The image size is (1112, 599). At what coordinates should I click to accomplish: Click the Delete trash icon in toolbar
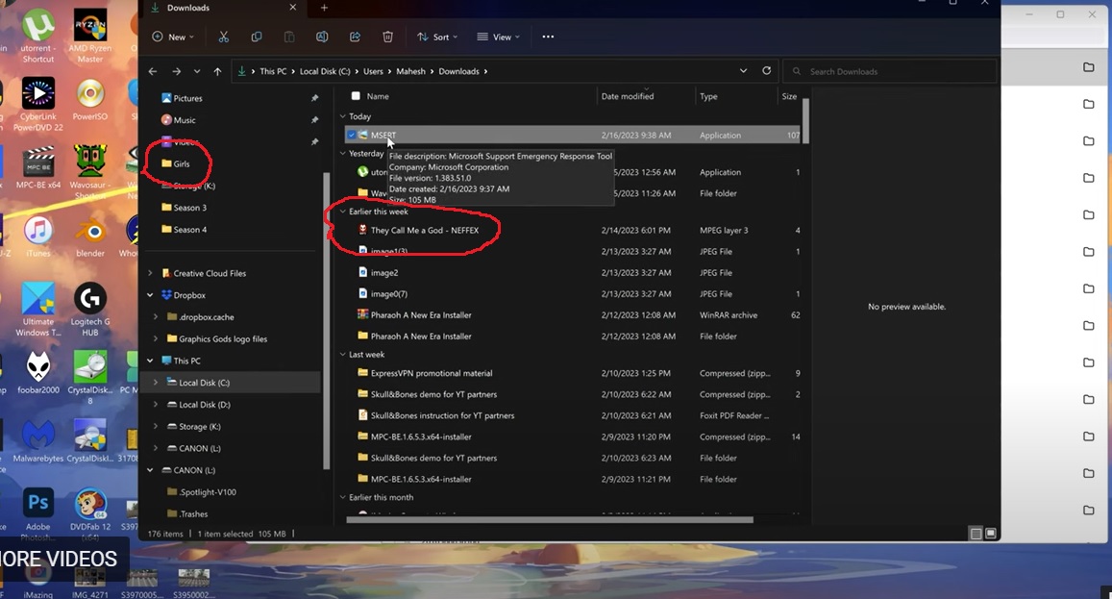388,37
